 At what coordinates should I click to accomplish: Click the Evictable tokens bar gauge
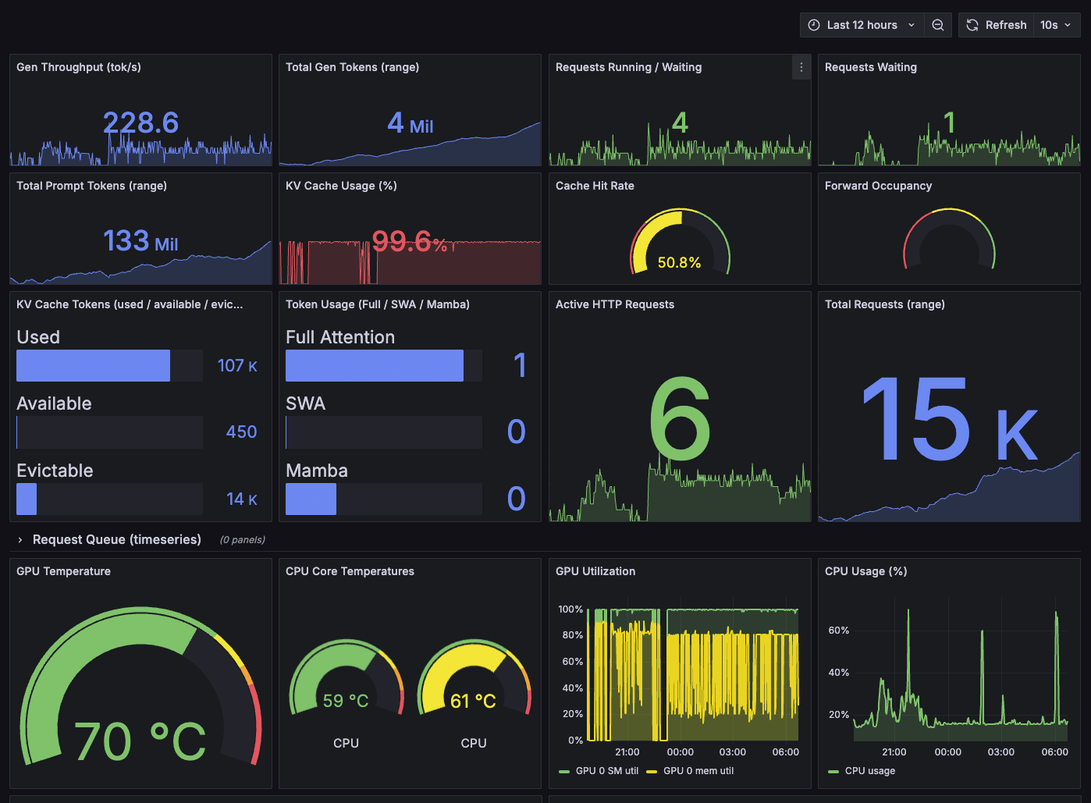pyautogui.click(x=109, y=499)
